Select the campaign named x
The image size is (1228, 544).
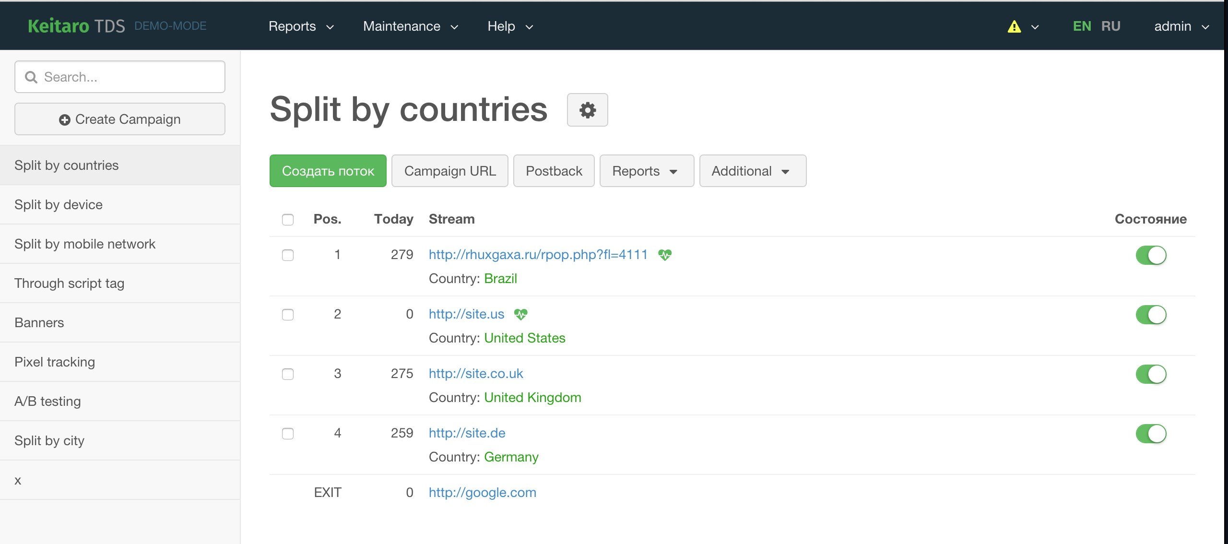120,480
